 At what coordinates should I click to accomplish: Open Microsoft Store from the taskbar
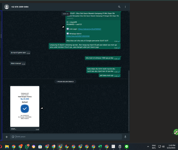point(40,147)
